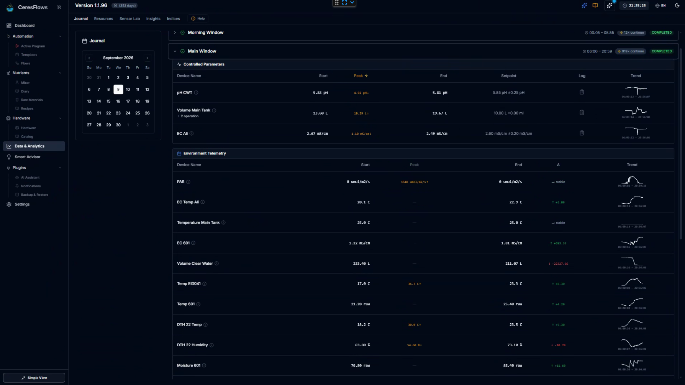
Task: Open Backup & Restore plugin
Action: tap(34, 195)
